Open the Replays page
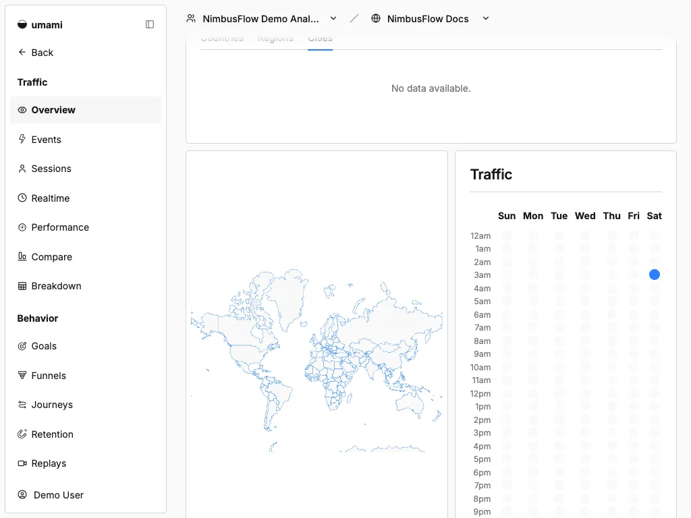691x518 pixels. [86, 463]
